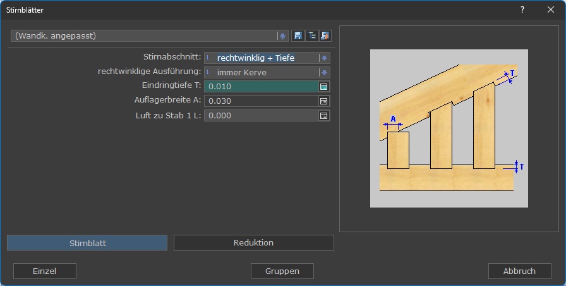Expand the rechtwinklige Ausführung dropdown arrow
Viewport: 566px width, 286px height.
pyautogui.click(x=325, y=72)
